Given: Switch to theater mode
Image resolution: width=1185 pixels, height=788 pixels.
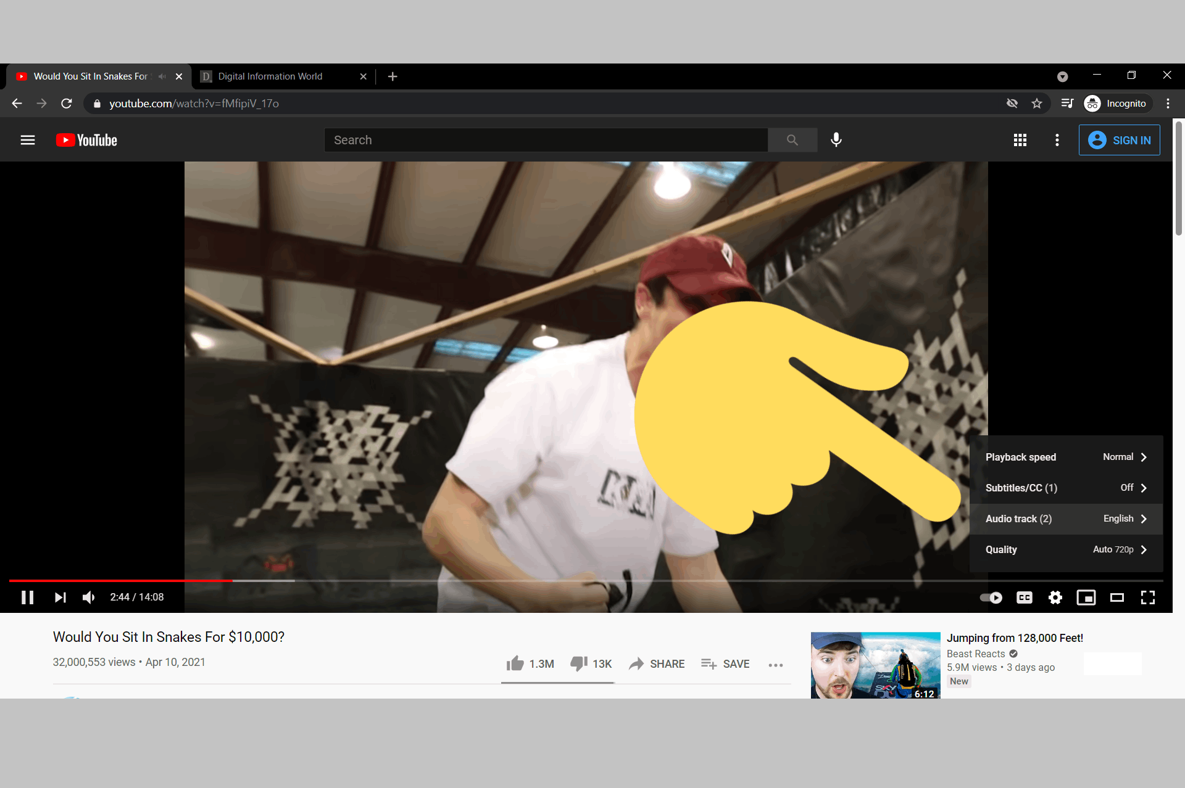Looking at the screenshot, I should coord(1117,597).
